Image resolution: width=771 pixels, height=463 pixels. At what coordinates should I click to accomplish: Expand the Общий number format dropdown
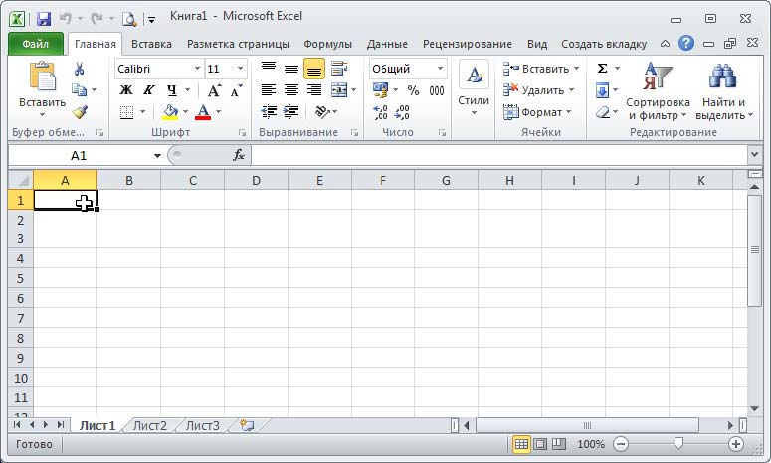click(x=440, y=69)
